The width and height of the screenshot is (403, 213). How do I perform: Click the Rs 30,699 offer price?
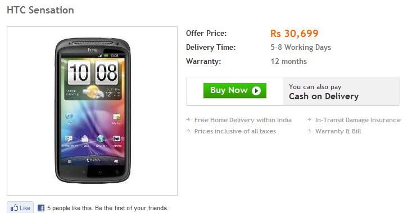tap(295, 33)
